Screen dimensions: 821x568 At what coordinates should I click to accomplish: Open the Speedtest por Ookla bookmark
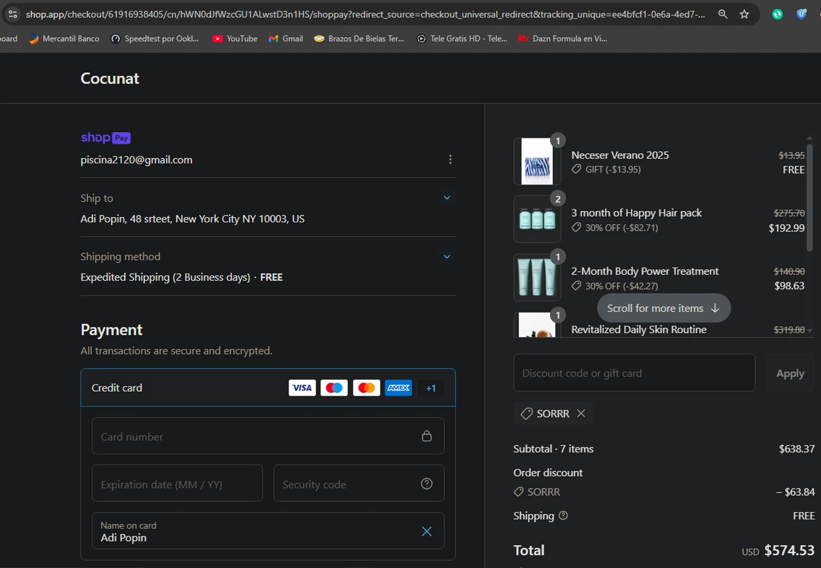click(x=155, y=39)
